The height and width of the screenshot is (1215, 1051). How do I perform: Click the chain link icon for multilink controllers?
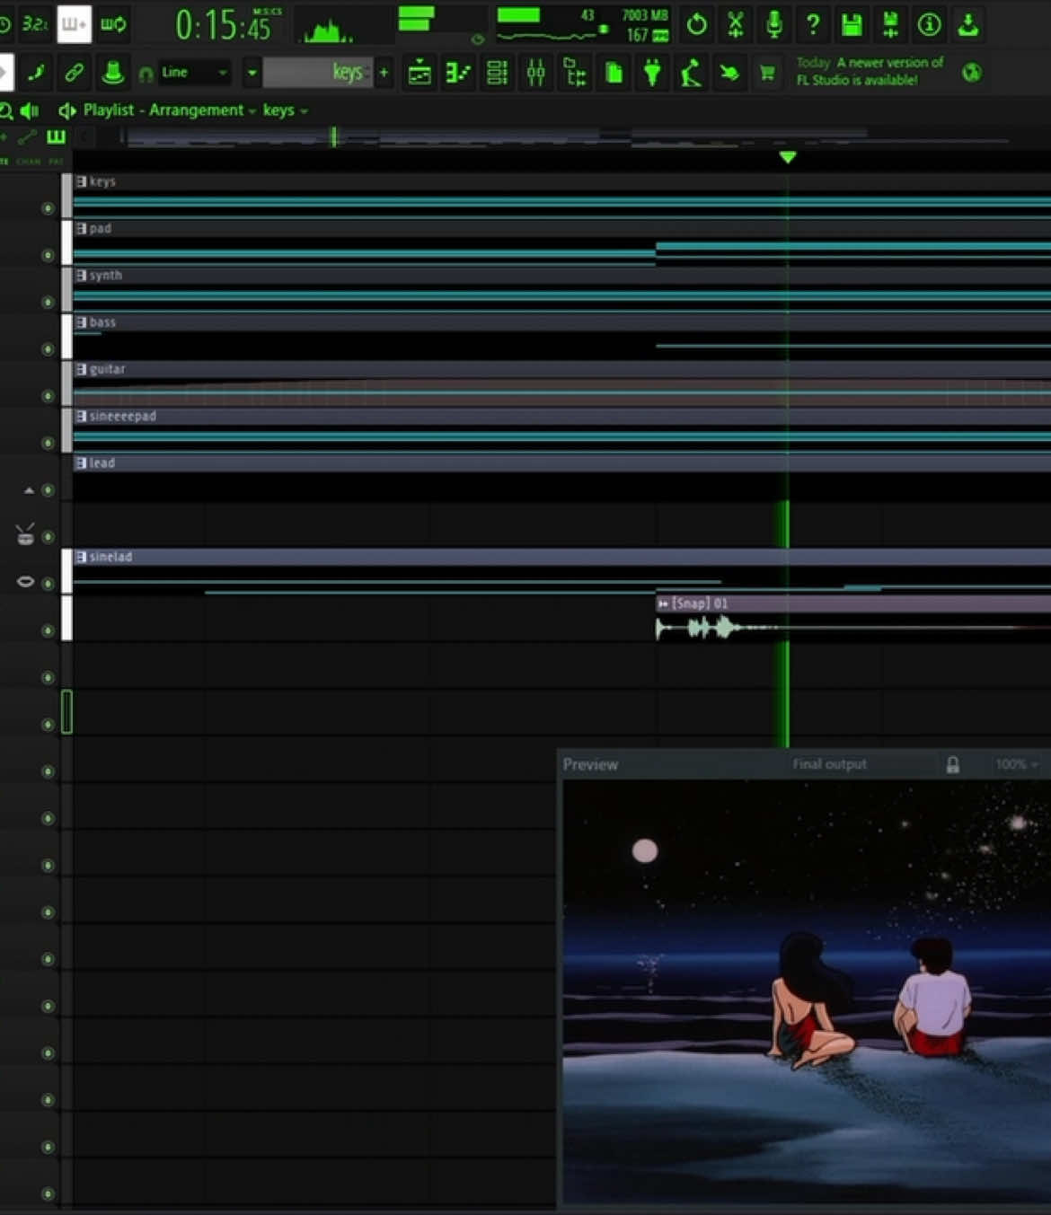tap(75, 72)
